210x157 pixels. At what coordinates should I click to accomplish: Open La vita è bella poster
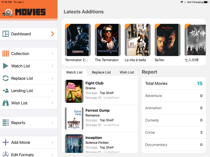tap(137, 40)
